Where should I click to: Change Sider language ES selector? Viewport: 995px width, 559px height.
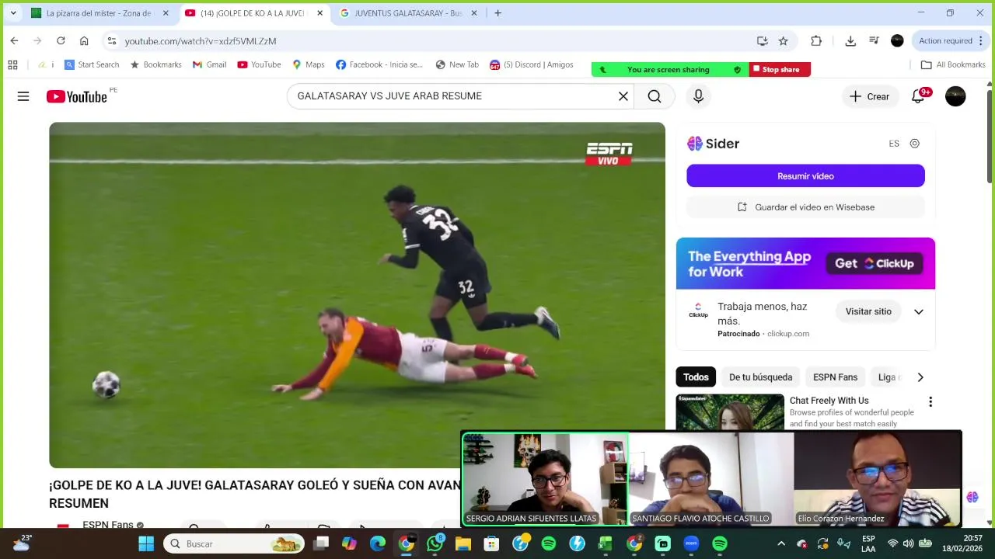[894, 144]
